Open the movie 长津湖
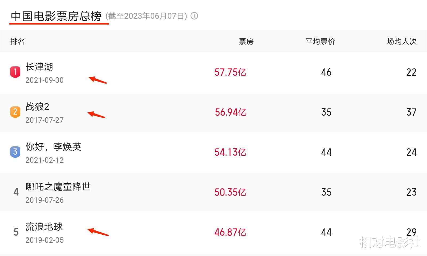Screen dimensions: 427x256 click(x=39, y=67)
